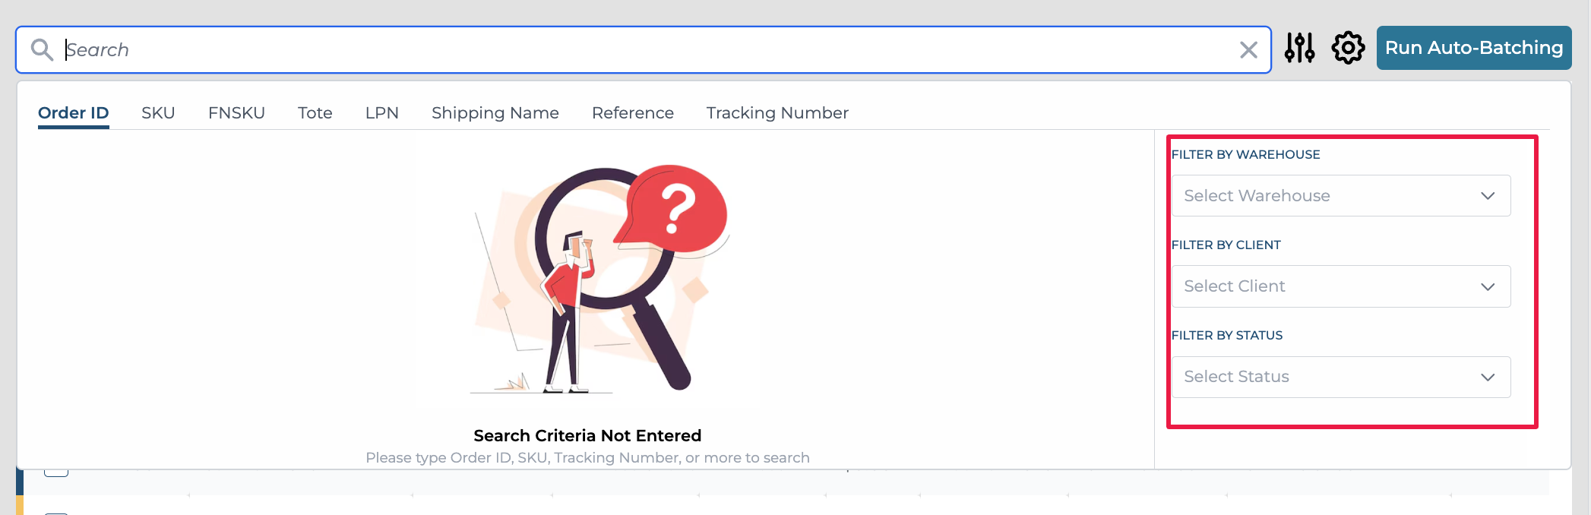
Task: Click the magnifier icon in search bar
Action: (x=42, y=50)
